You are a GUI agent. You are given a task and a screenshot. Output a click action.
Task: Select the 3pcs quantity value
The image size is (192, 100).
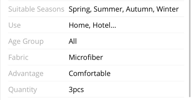coord(76,90)
